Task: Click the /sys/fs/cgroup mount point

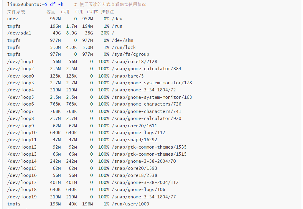Action: (x=131, y=54)
